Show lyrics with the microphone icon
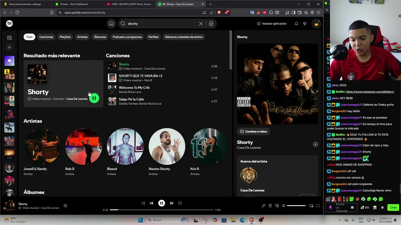This screenshot has height=225, width=401. pos(263,206)
